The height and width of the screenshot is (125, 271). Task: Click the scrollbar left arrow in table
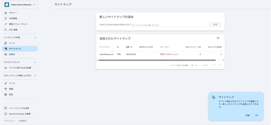coord(97,60)
